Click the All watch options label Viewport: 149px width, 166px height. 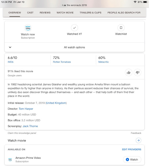point(74,47)
